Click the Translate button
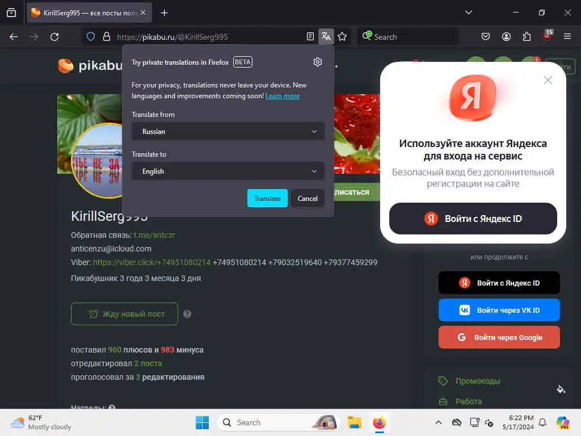 pos(267,198)
